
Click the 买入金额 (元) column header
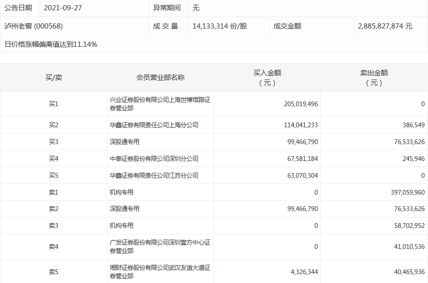click(267, 78)
